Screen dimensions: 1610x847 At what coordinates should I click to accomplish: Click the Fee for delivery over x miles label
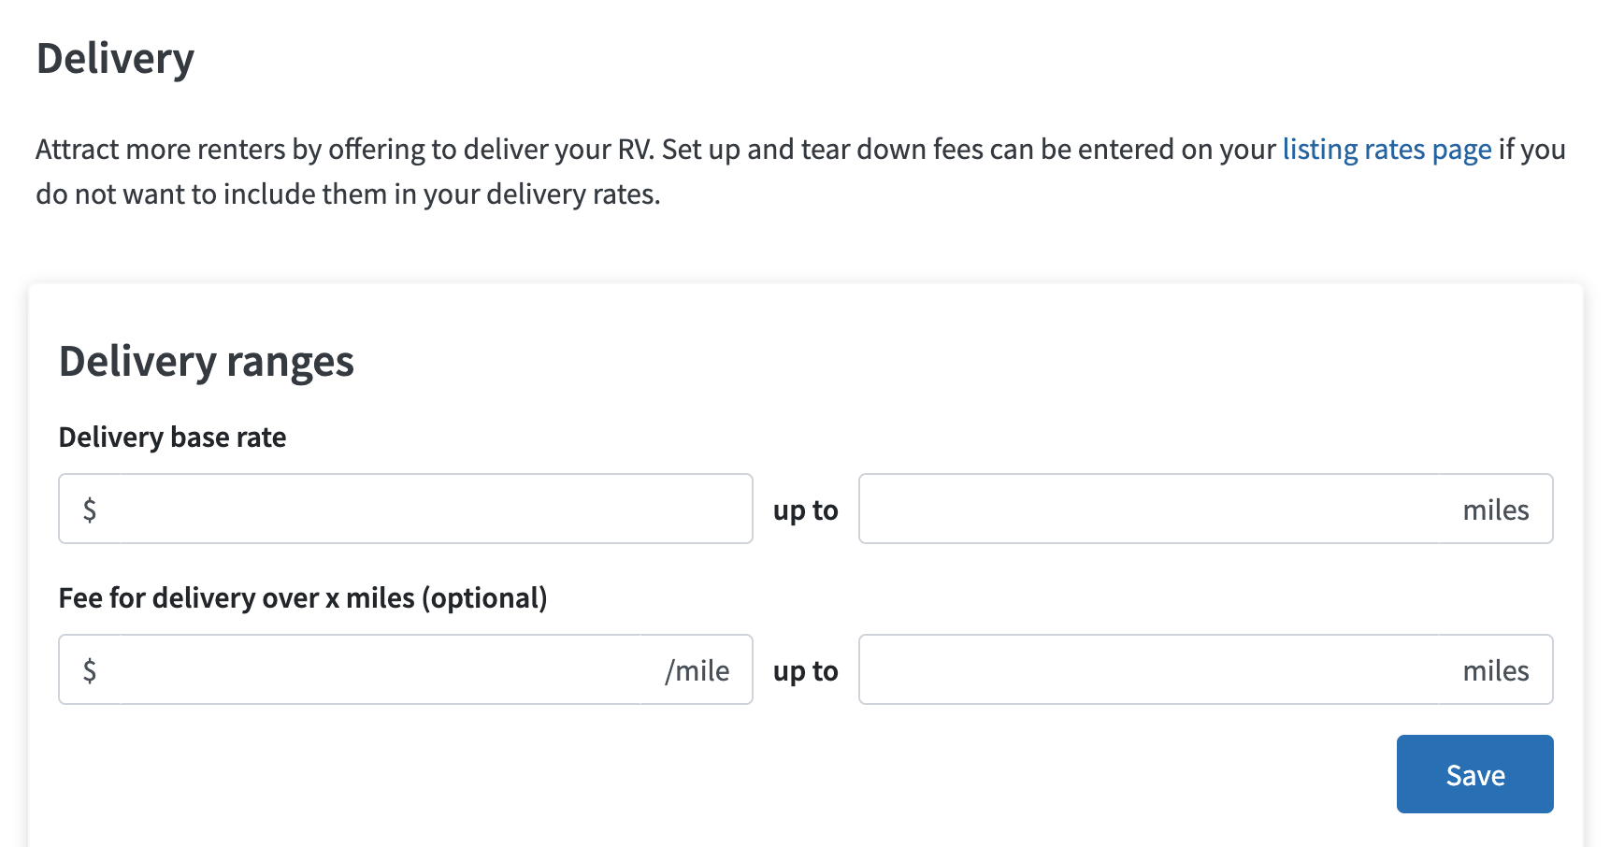[x=304, y=597]
